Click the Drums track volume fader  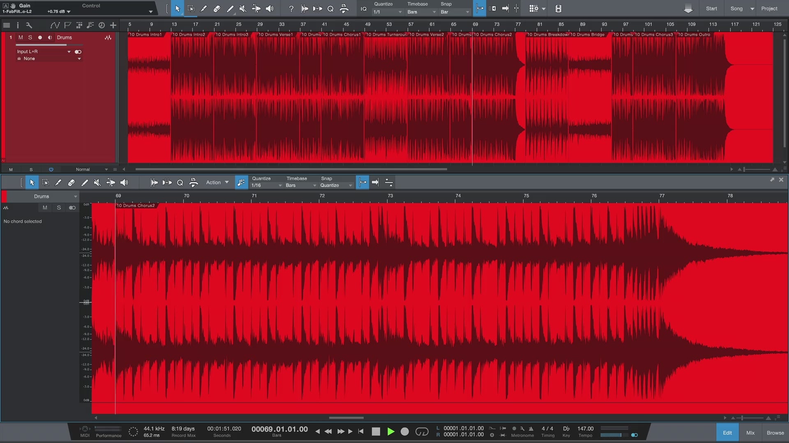(49, 45)
